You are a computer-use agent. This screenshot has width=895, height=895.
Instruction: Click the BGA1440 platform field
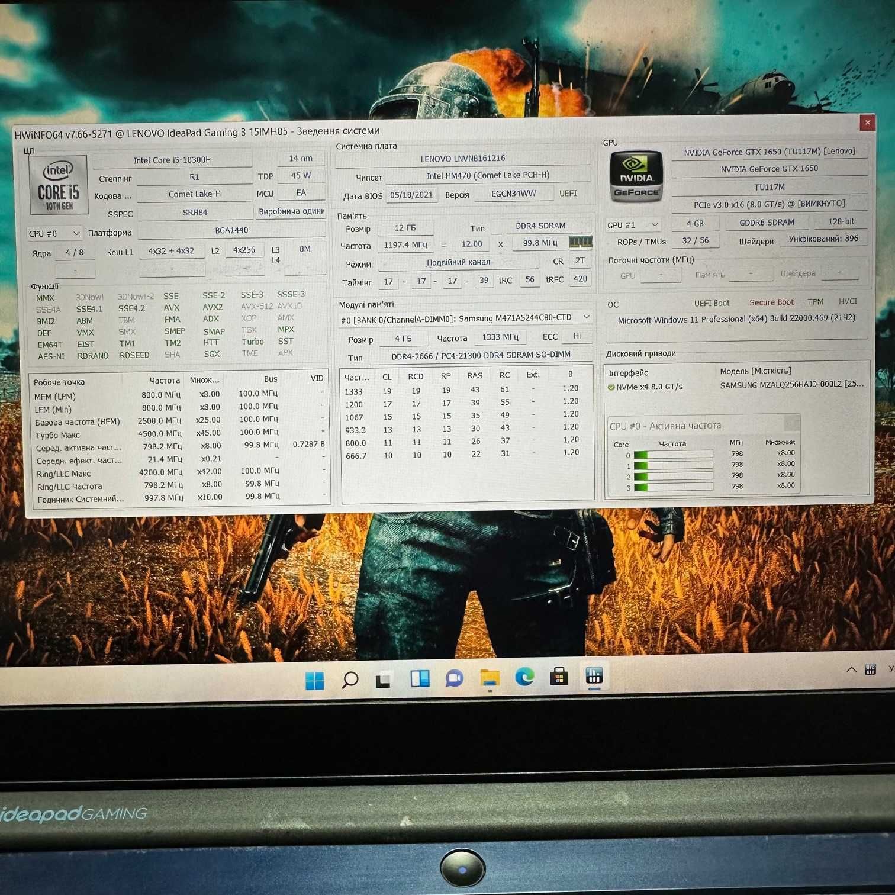pyautogui.click(x=231, y=230)
